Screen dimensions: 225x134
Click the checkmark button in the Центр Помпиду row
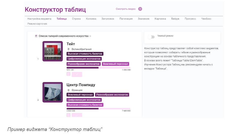(77, 115)
